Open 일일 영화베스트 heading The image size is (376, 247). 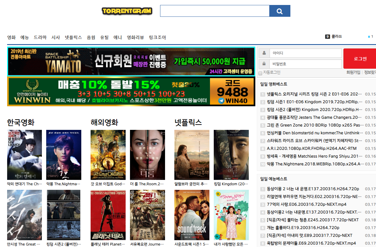[274, 84]
